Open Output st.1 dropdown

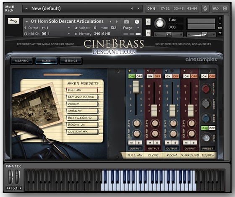tap(69, 28)
